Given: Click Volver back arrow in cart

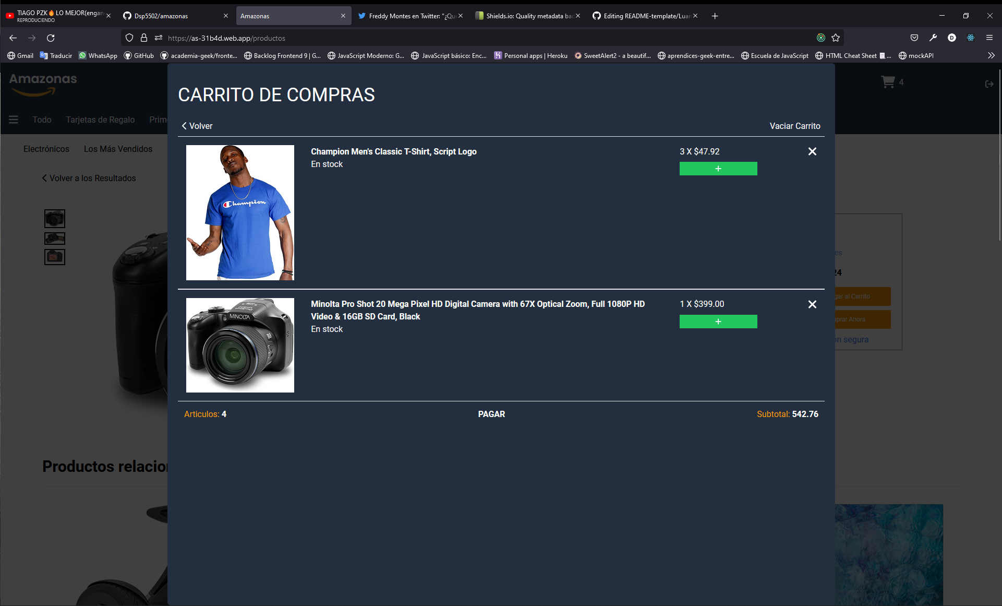Looking at the screenshot, I should coord(197,126).
